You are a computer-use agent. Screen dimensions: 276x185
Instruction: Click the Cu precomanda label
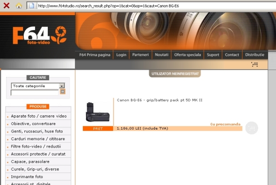click(225, 124)
